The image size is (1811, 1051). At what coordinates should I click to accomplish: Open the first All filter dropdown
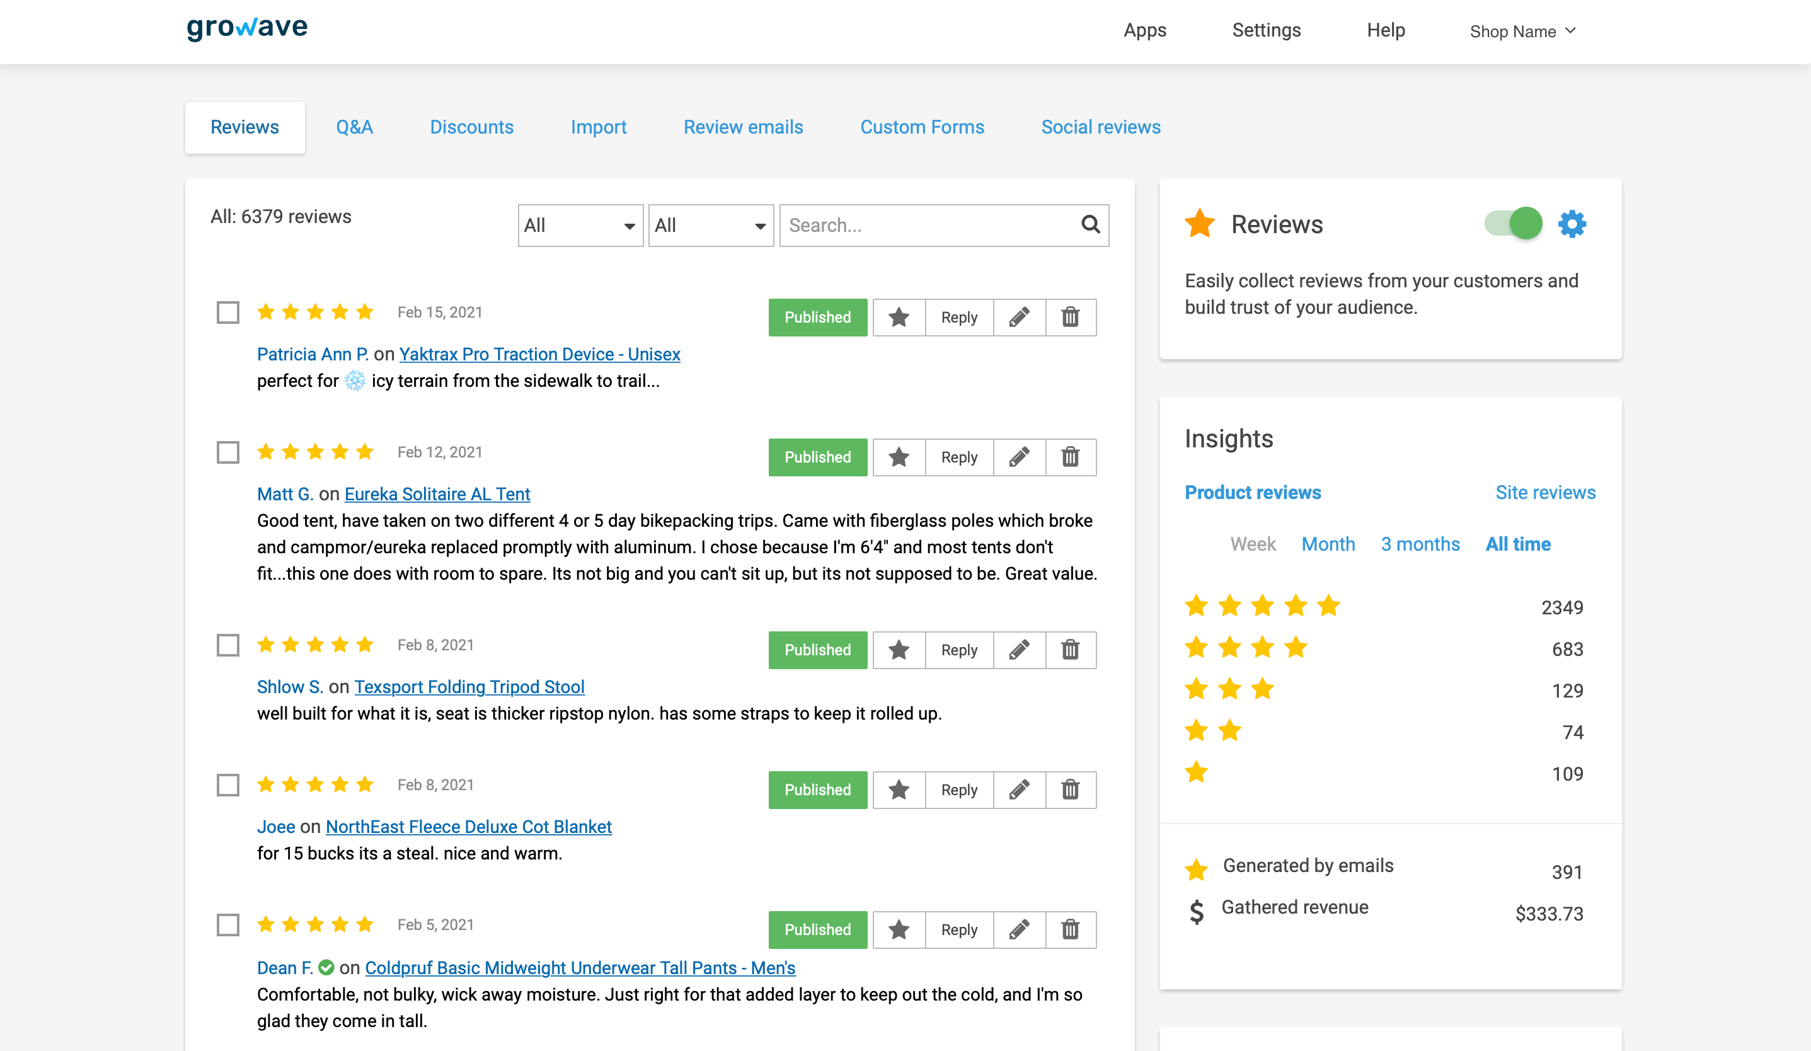(x=579, y=226)
